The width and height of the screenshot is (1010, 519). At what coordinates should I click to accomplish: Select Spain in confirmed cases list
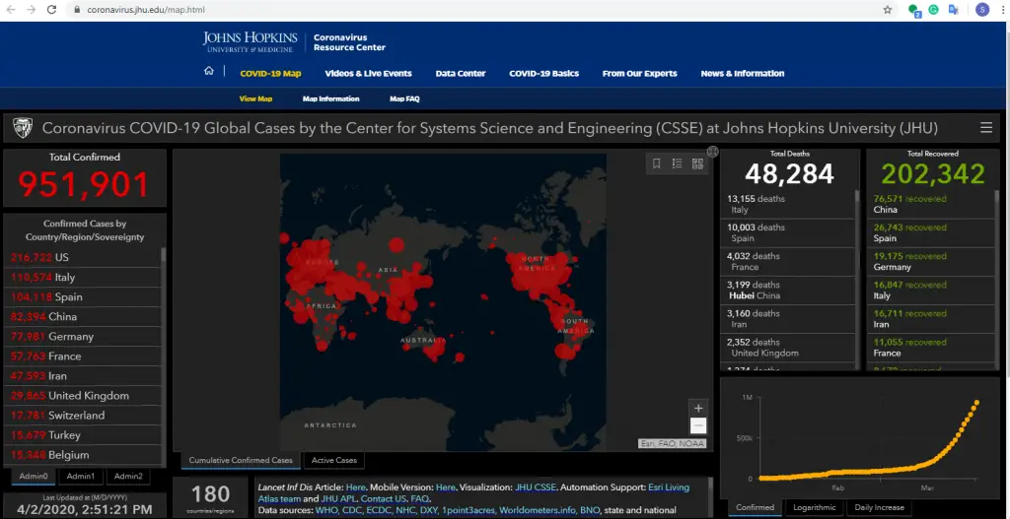(x=83, y=297)
